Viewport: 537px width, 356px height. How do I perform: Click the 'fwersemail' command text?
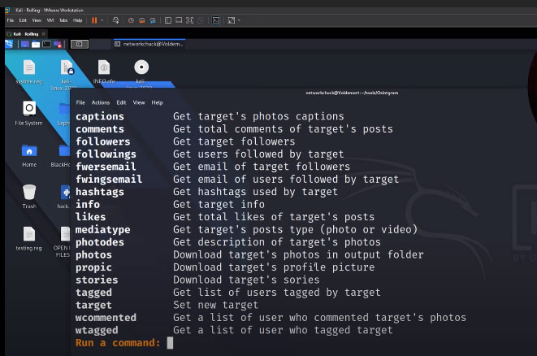click(106, 167)
